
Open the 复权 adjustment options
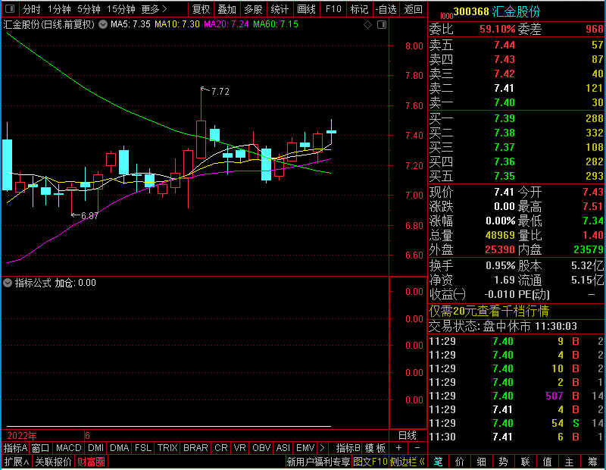tap(201, 9)
